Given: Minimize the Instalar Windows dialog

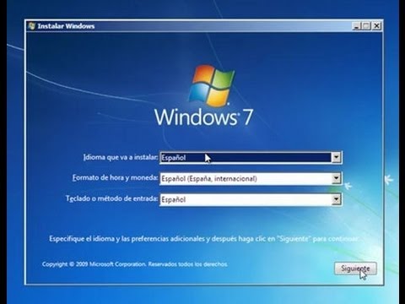Looking at the screenshot, I should [x=357, y=26].
